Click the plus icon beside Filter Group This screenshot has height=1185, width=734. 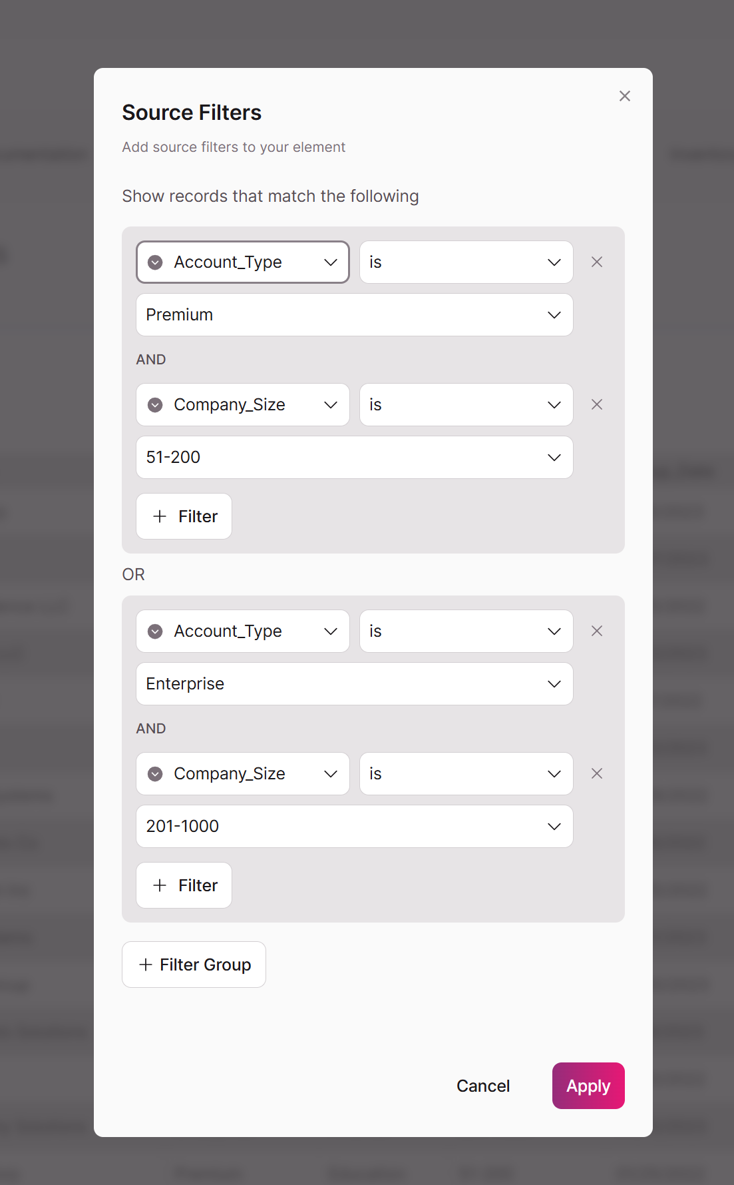click(146, 965)
